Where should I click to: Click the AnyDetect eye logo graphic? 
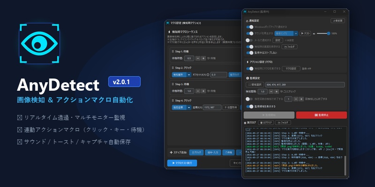[39, 43]
